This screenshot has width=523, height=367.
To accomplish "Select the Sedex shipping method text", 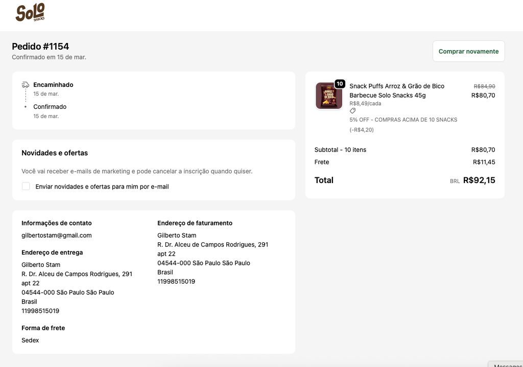I will (x=30, y=340).
